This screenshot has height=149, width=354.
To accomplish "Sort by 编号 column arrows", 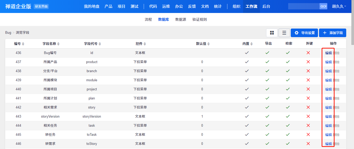I will click(23, 44).
